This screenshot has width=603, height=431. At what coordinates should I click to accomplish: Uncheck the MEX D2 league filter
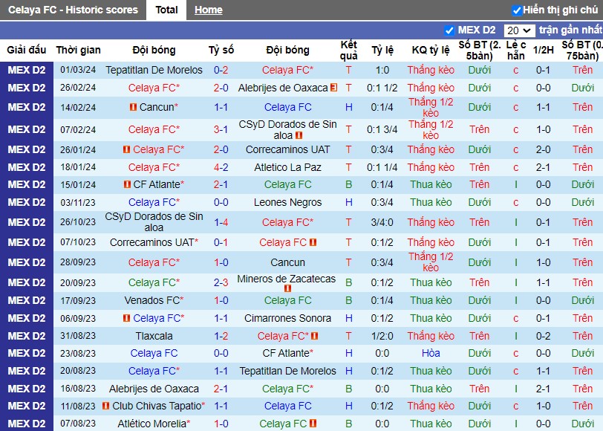[x=449, y=30]
